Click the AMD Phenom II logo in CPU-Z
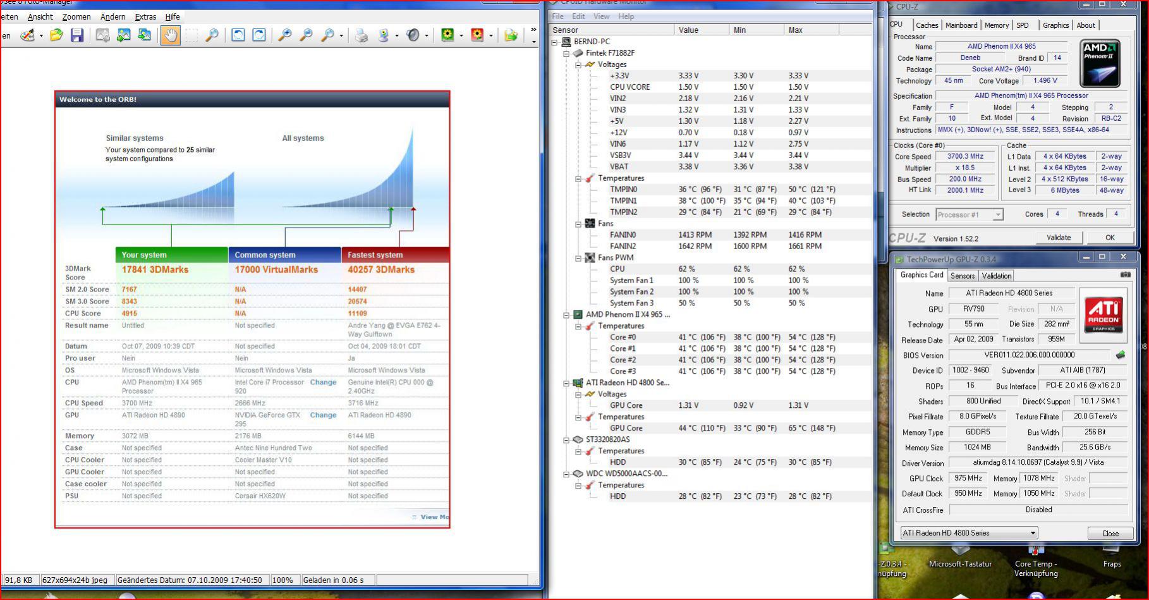Viewport: 1149px width, 600px height. [x=1100, y=63]
